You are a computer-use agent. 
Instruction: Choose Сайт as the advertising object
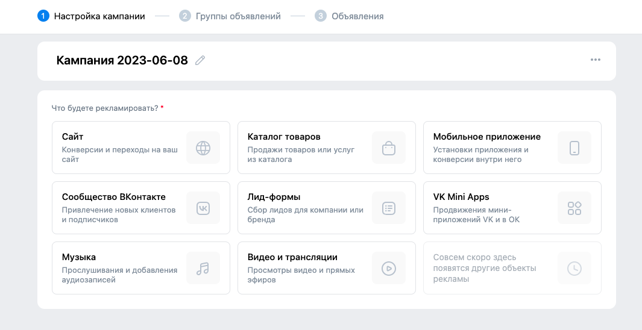tap(141, 148)
